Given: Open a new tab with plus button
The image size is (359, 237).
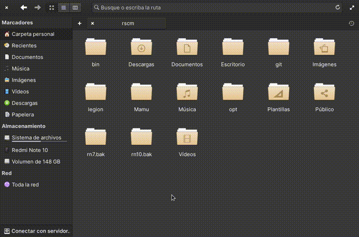Looking at the screenshot, I should click(x=80, y=23).
